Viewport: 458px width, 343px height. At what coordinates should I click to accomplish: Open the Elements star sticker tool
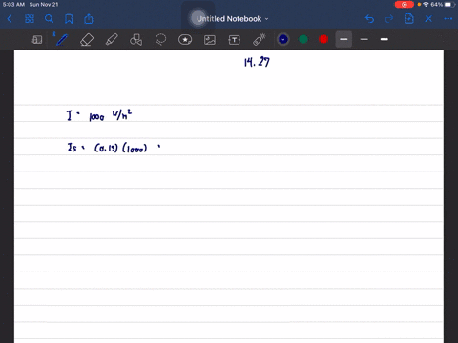[x=185, y=40]
